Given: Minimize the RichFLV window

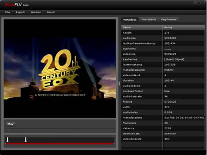Looking at the screenshot, I should click(195, 3).
